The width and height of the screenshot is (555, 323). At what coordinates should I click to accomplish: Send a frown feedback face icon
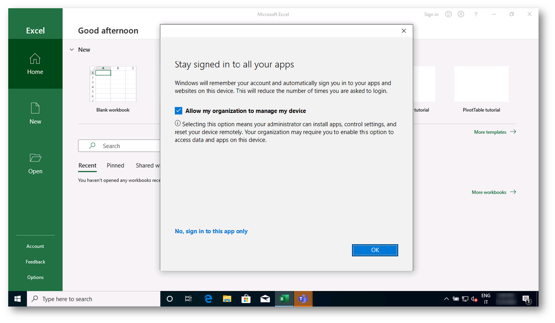[x=461, y=14]
